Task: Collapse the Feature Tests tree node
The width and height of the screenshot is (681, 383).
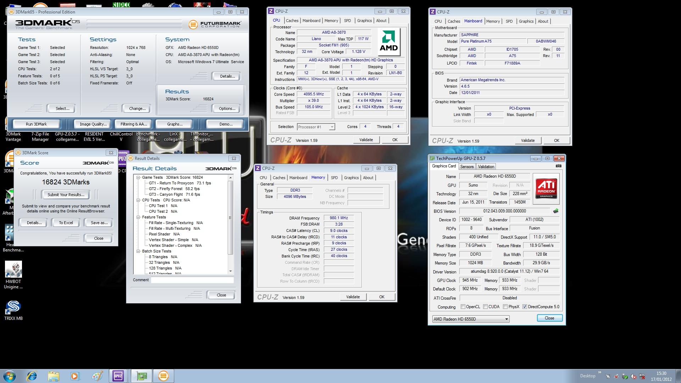Action: click(138, 217)
